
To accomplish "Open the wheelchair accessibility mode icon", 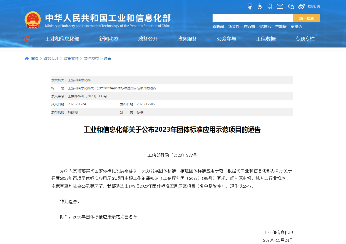I will point(260,6).
